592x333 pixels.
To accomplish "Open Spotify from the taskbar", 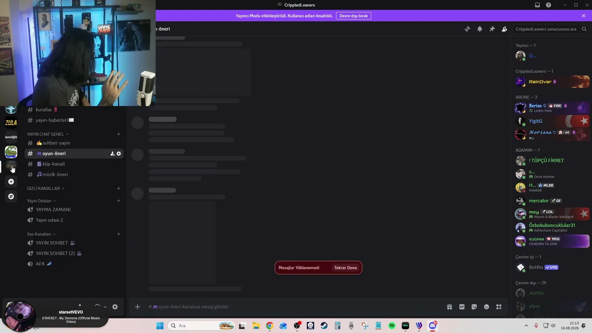I will click(x=392, y=326).
